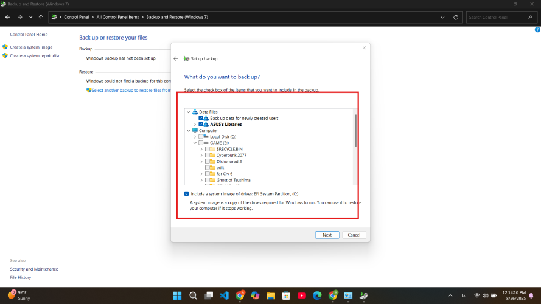The width and height of the screenshot is (541, 304).
Task: Click the Search Control Panel field
Action: coord(498,17)
